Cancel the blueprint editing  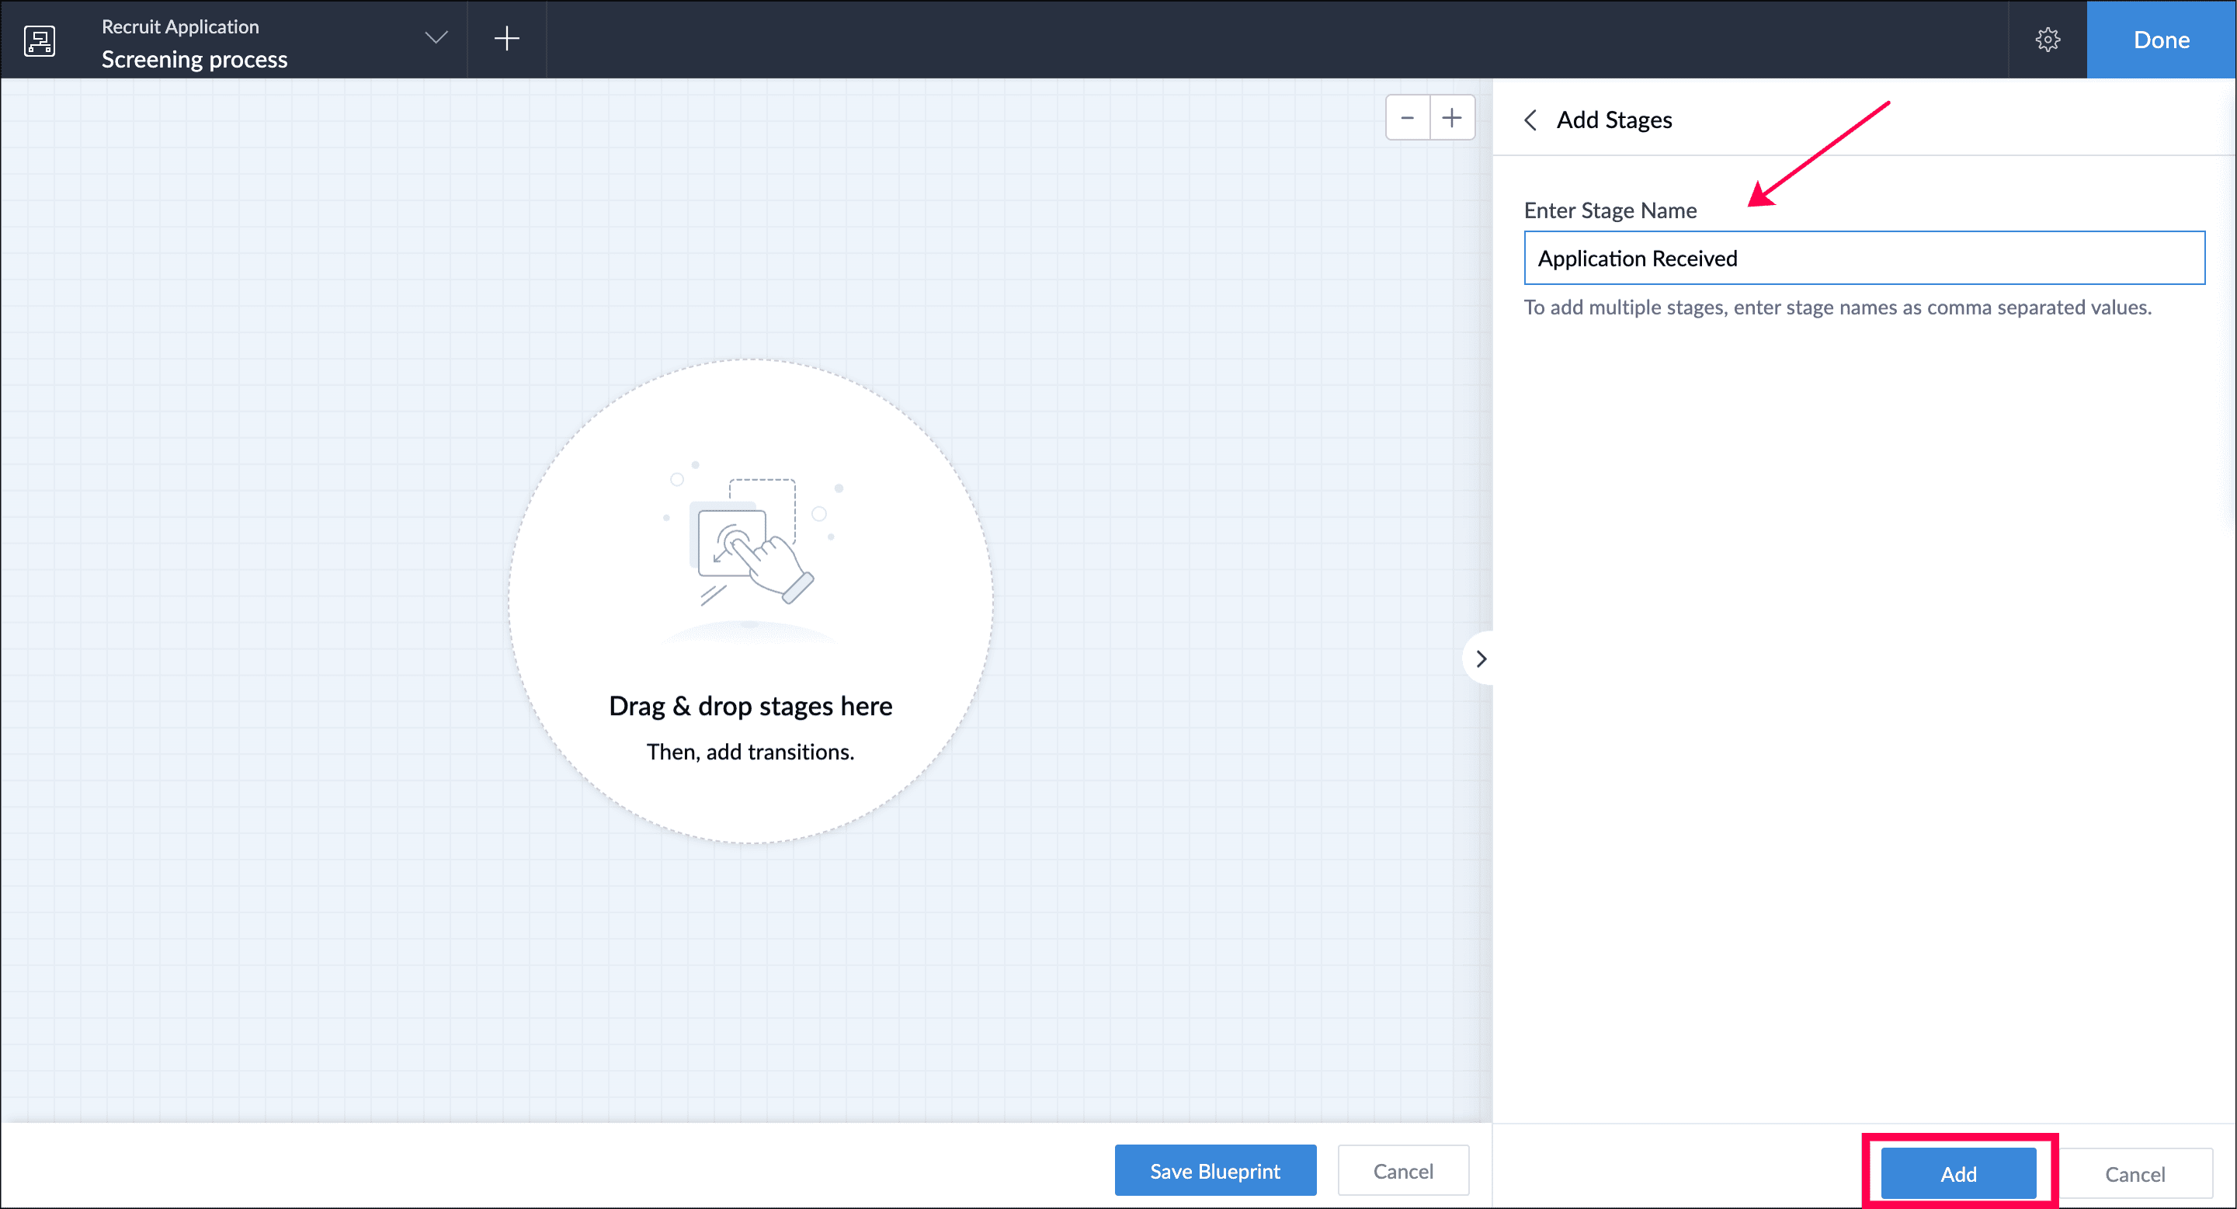1402,1171
